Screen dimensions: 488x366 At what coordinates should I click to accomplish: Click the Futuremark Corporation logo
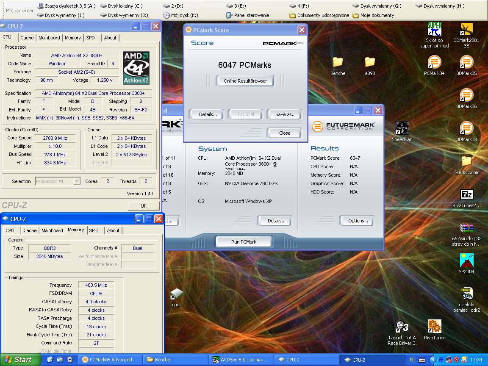pos(343,126)
